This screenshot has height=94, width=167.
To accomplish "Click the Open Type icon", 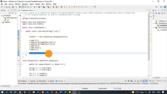I will pos(62,7).
